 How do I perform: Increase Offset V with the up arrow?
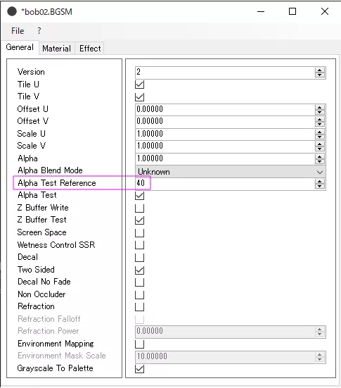point(319,119)
